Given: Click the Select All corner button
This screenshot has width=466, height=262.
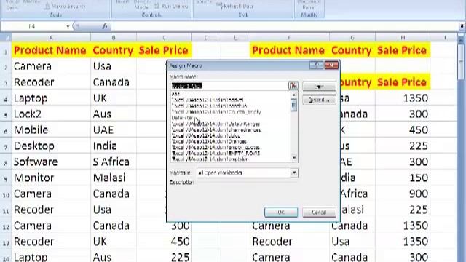Looking at the screenshot, I should point(6,37).
